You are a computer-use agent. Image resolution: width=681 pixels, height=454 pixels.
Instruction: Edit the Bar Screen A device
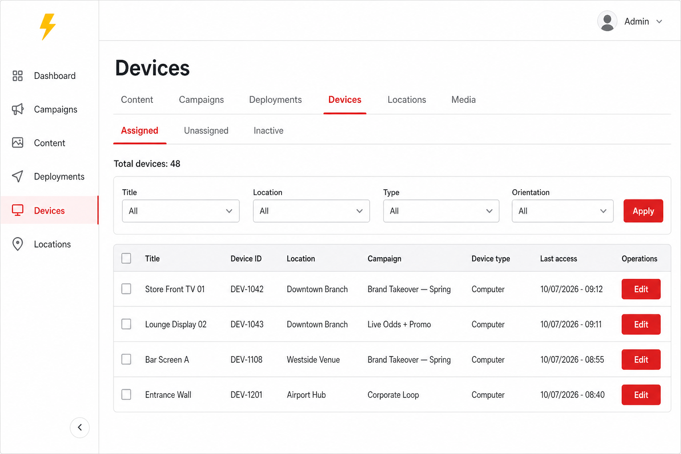[641, 360]
